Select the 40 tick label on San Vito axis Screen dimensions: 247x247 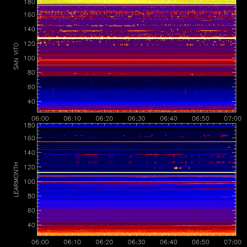(x=31, y=102)
